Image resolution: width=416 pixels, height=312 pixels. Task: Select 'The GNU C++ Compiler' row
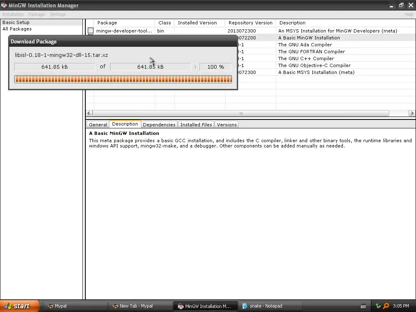[326, 58]
